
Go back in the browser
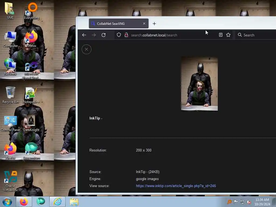tap(84, 35)
